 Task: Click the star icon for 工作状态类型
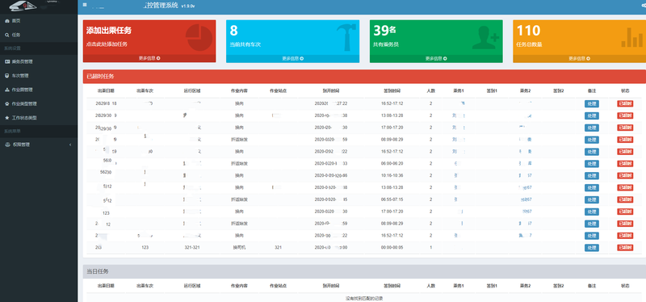coord(7,118)
